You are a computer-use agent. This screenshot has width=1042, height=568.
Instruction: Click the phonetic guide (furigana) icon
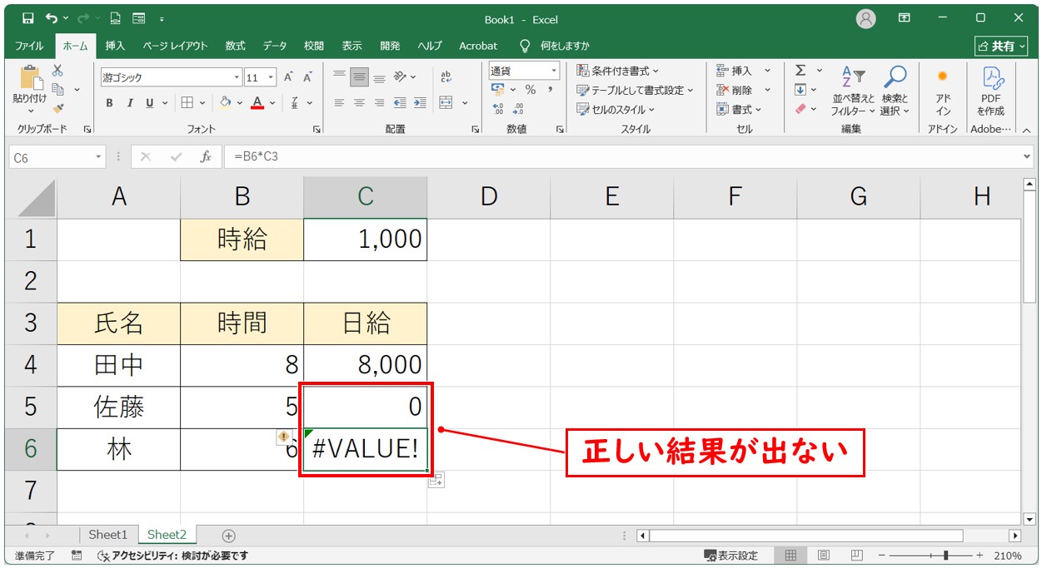tap(295, 103)
